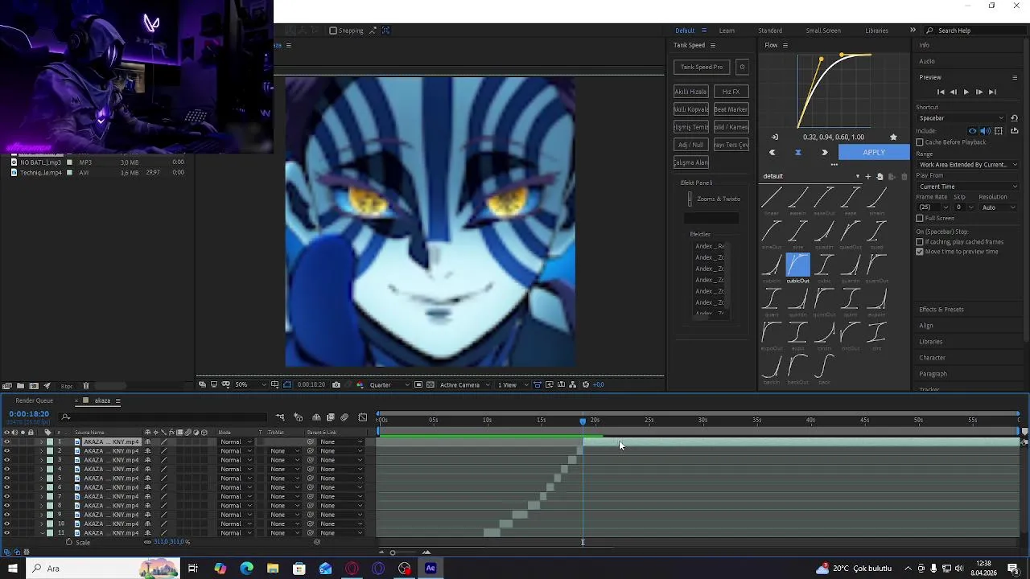Open the 1 View layout dropdown
1030x579 pixels.
(x=512, y=385)
